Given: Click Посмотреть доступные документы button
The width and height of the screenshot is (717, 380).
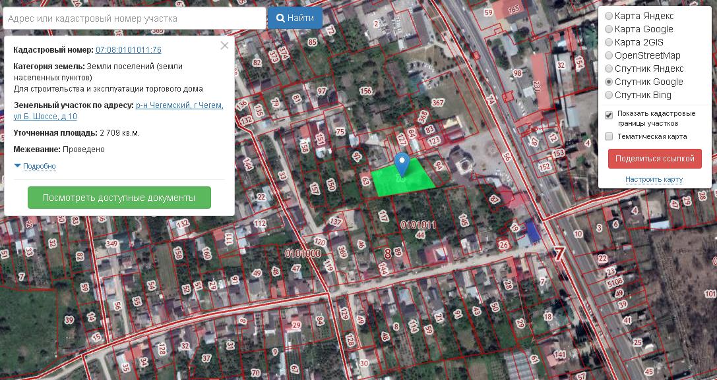Looking at the screenshot, I should tap(119, 198).
